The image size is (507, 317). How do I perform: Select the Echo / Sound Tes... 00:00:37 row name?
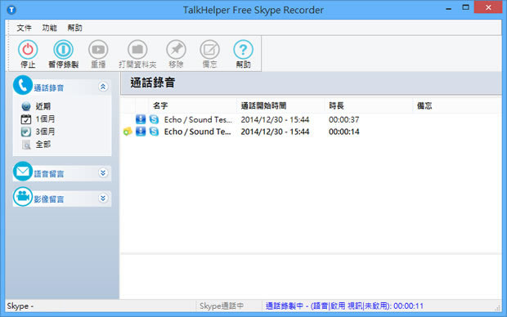pos(198,119)
